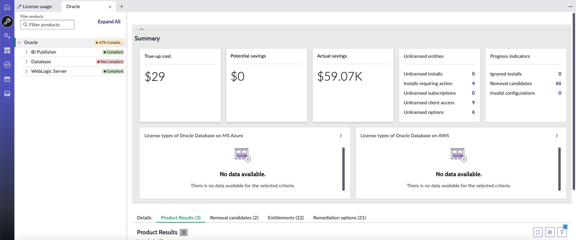Click the 67% Compliance badge on Oracle
Image resolution: width=576 pixels, height=240 pixels.
109,43
